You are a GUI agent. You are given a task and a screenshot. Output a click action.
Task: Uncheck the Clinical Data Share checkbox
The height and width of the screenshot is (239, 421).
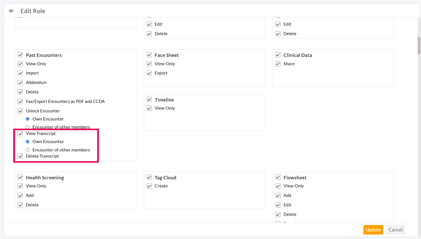tap(278, 64)
